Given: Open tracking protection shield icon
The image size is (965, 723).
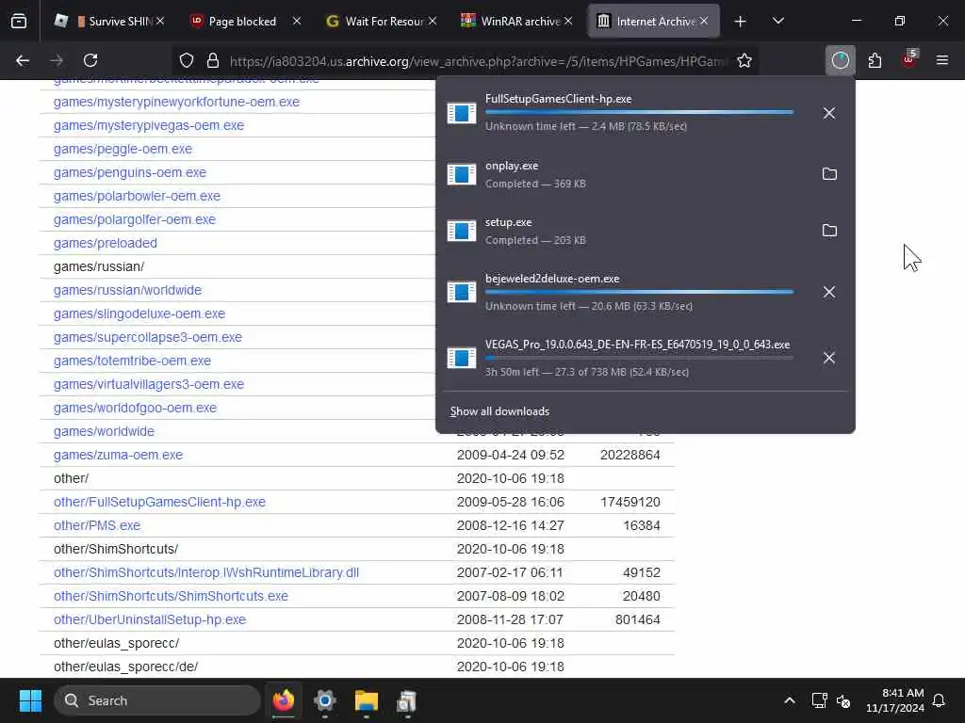Looking at the screenshot, I should pyautogui.click(x=187, y=60).
